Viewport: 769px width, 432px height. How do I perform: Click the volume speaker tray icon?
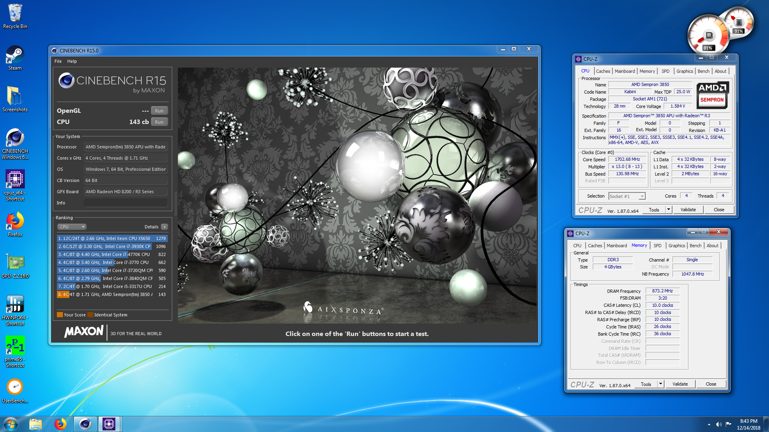click(x=719, y=424)
